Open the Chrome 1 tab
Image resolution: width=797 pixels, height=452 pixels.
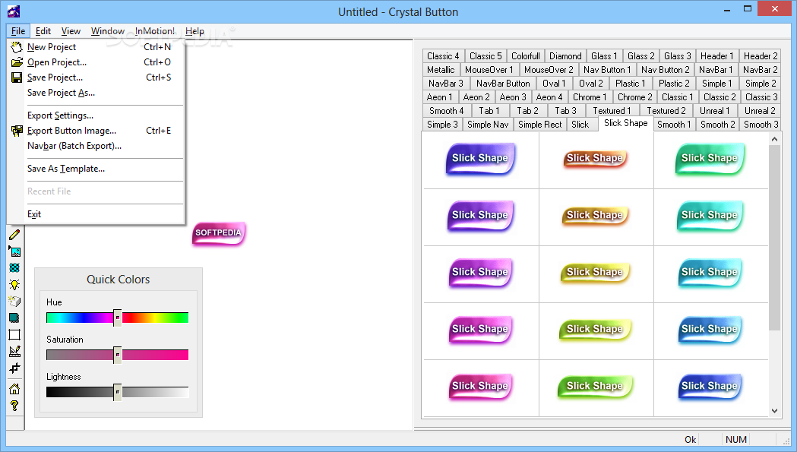pyautogui.click(x=590, y=97)
